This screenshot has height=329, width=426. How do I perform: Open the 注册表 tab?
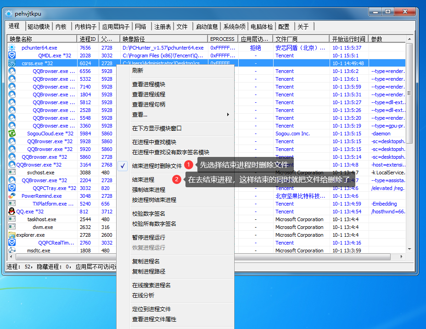(163, 27)
